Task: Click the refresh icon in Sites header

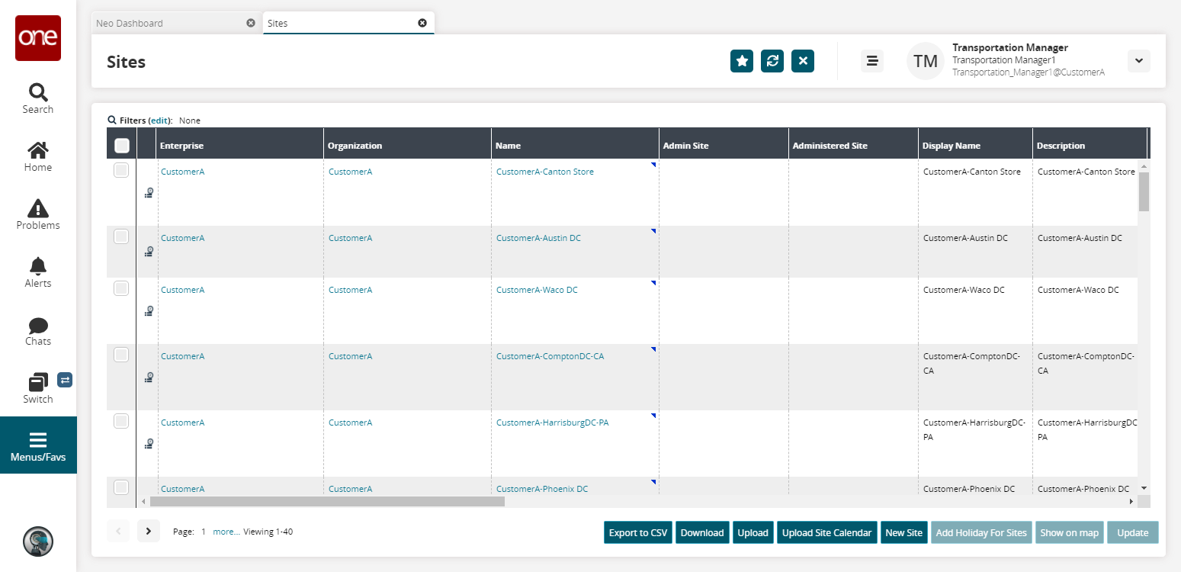Action: (772, 61)
